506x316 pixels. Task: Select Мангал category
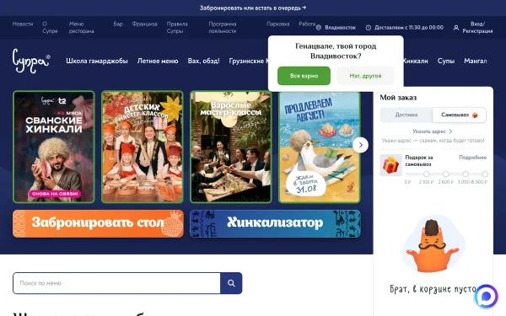tap(476, 61)
